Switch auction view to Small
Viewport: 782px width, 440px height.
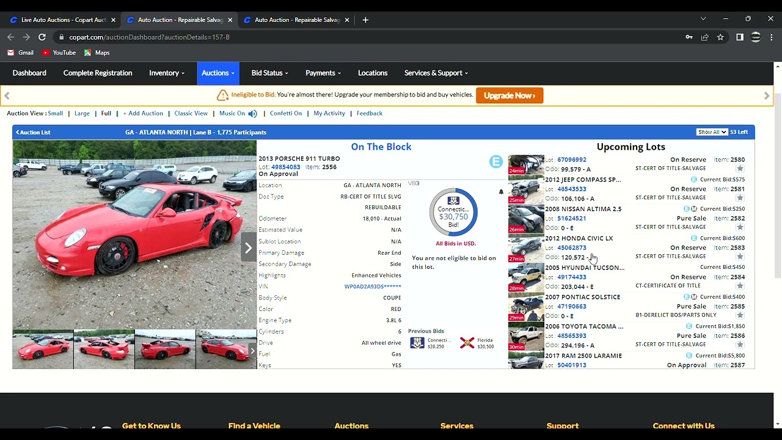[56, 113]
